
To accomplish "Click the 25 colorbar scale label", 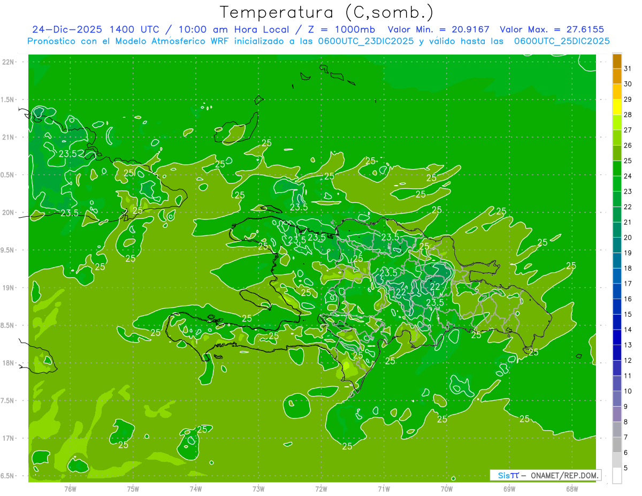I will click(x=628, y=161).
